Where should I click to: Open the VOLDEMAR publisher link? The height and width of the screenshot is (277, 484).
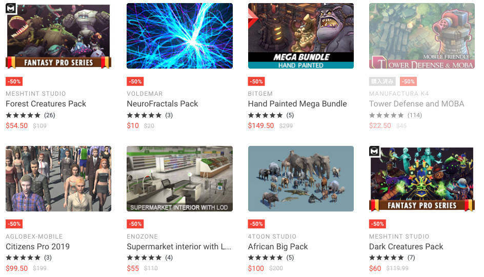145,94
